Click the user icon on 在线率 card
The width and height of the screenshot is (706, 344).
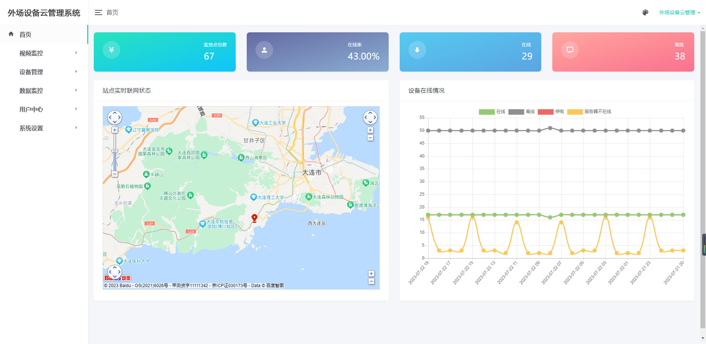264,50
